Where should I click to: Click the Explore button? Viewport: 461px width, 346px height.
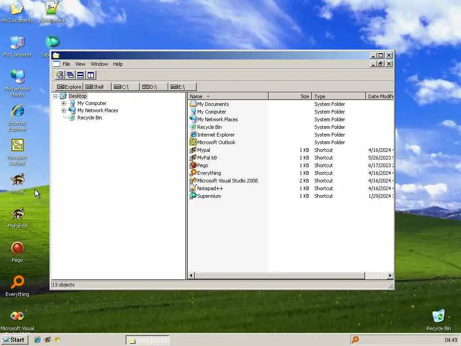[69, 87]
